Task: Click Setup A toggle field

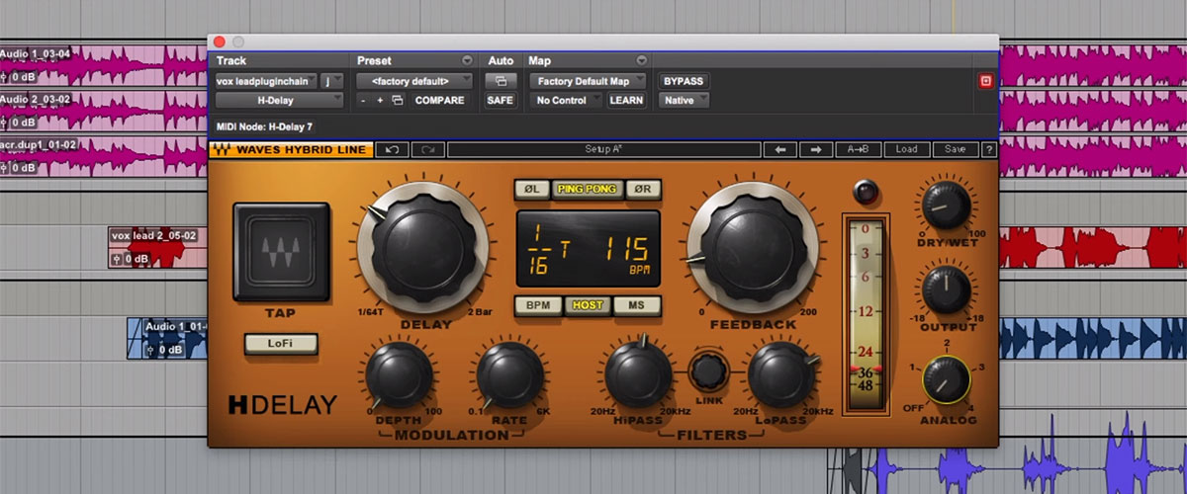Action: coord(602,149)
